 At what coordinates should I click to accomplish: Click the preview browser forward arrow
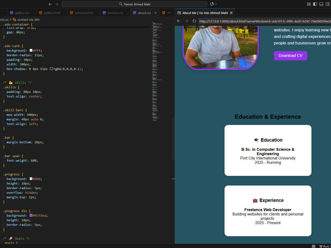pos(186,21)
